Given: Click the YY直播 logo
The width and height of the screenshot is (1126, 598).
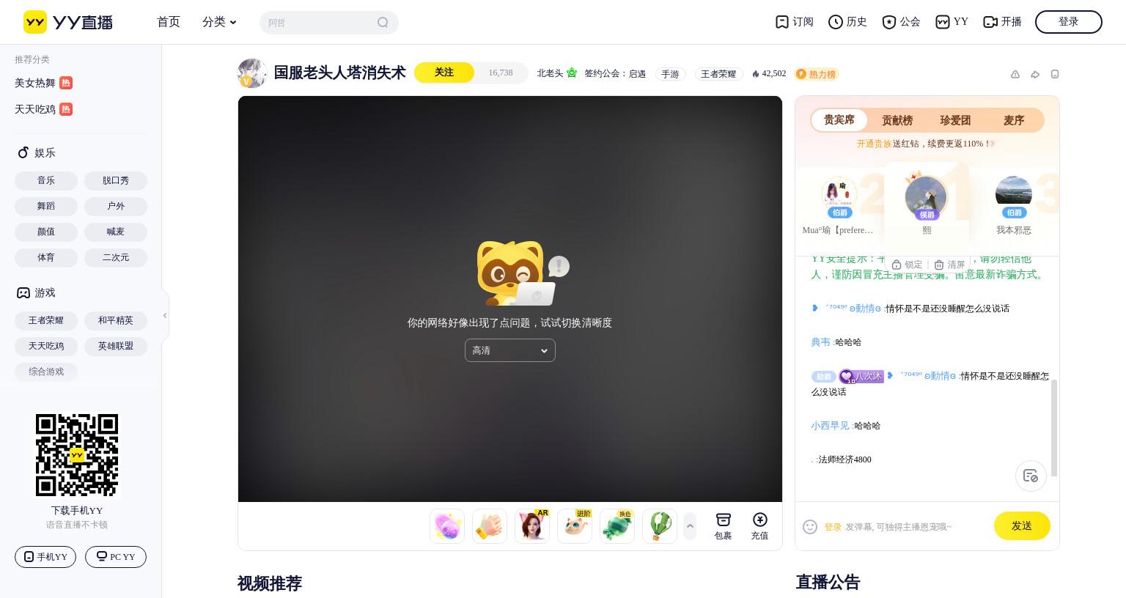Looking at the screenshot, I should point(68,22).
